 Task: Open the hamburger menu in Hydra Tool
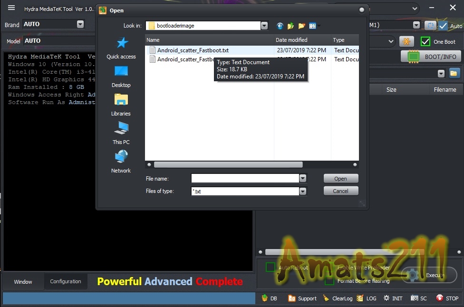(11, 8)
